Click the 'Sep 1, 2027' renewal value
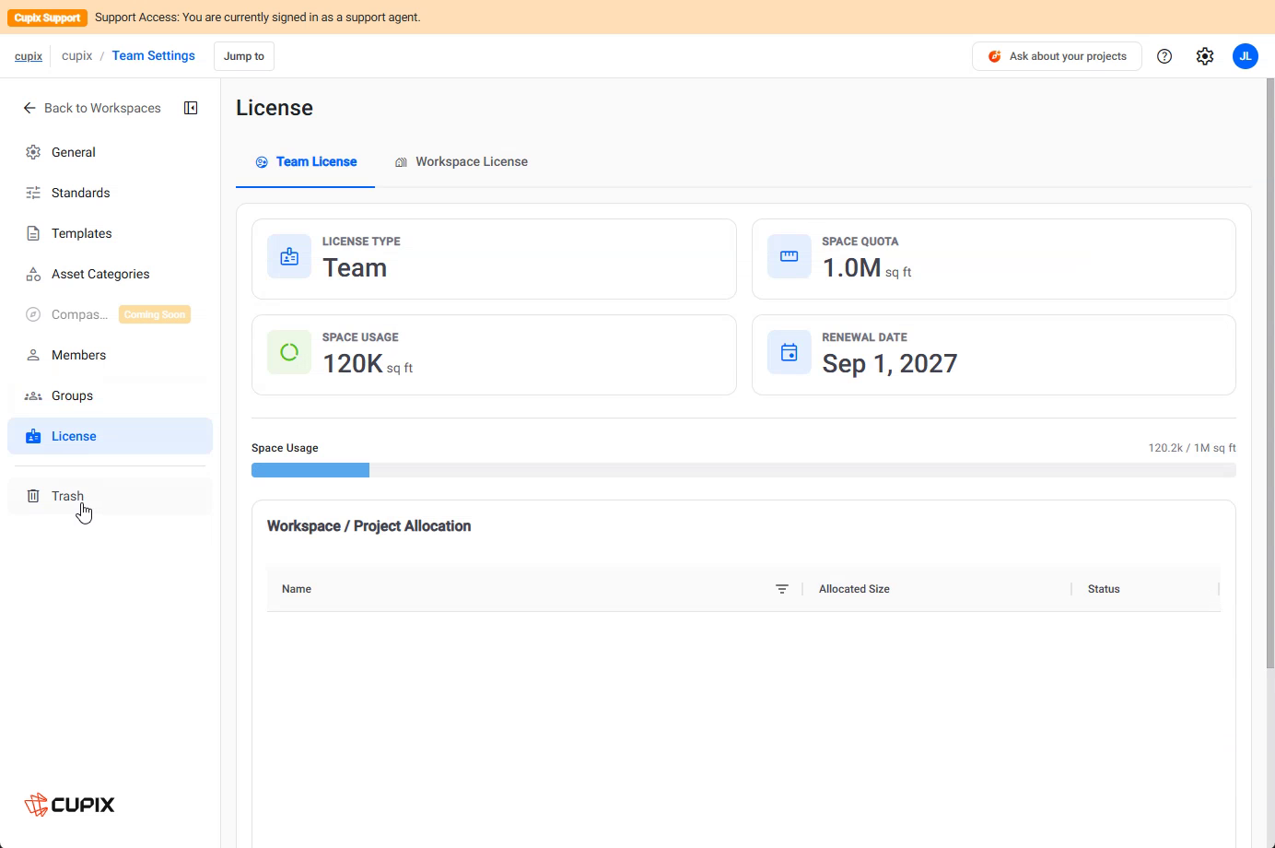Image resolution: width=1275 pixels, height=848 pixels. click(890, 363)
